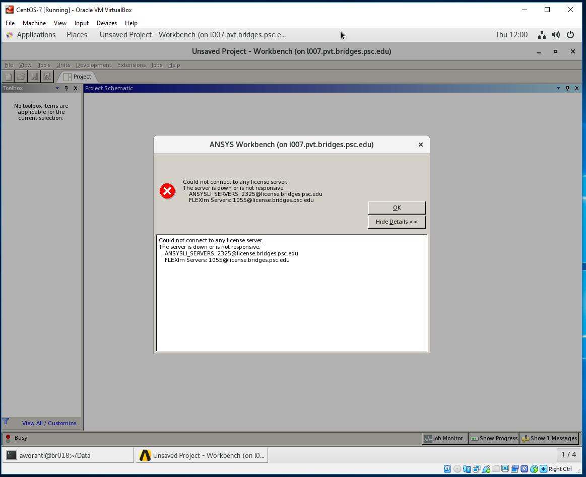586x477 pixels.
Task: Click the power icon in top panel
Action: click(x=570, y=35)
